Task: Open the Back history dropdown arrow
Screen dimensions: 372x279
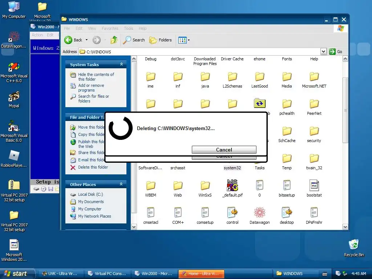Action: point(86,40)
